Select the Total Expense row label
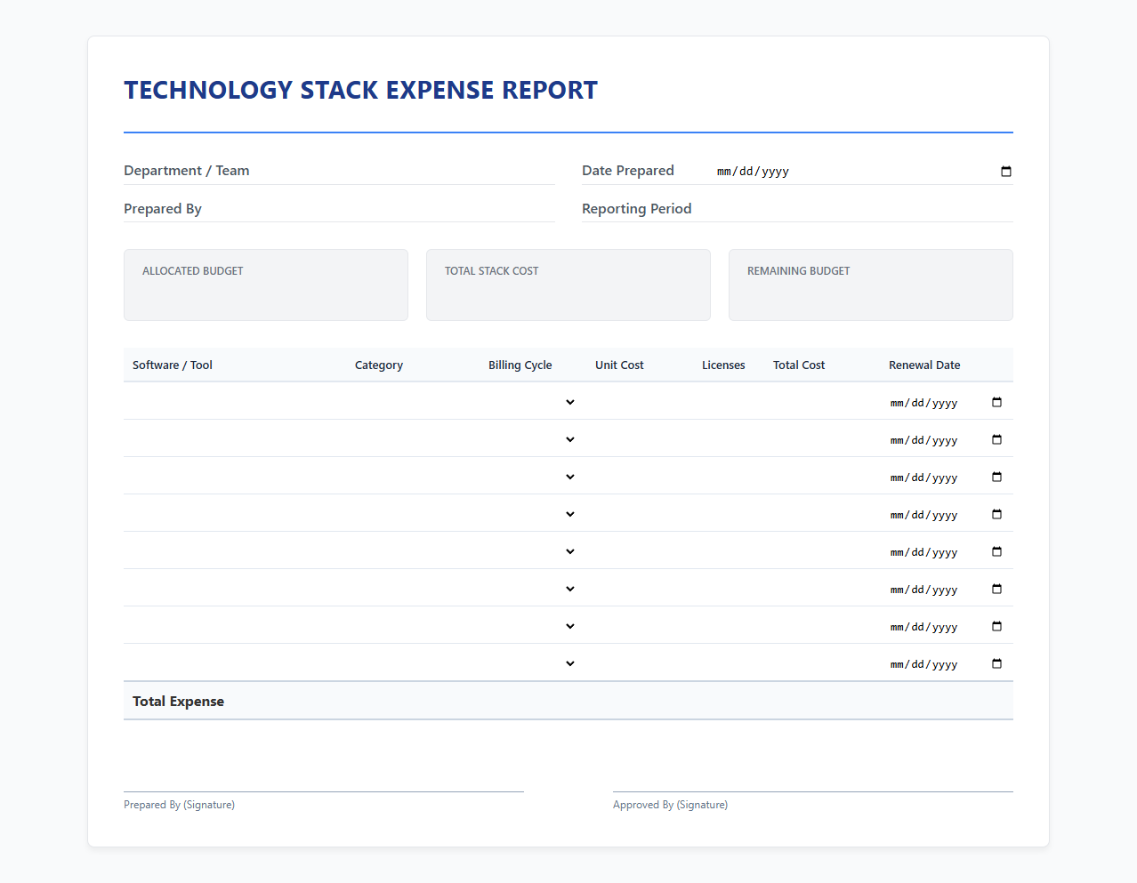This screenshot has height=883, width=1137. coord(178,701)
